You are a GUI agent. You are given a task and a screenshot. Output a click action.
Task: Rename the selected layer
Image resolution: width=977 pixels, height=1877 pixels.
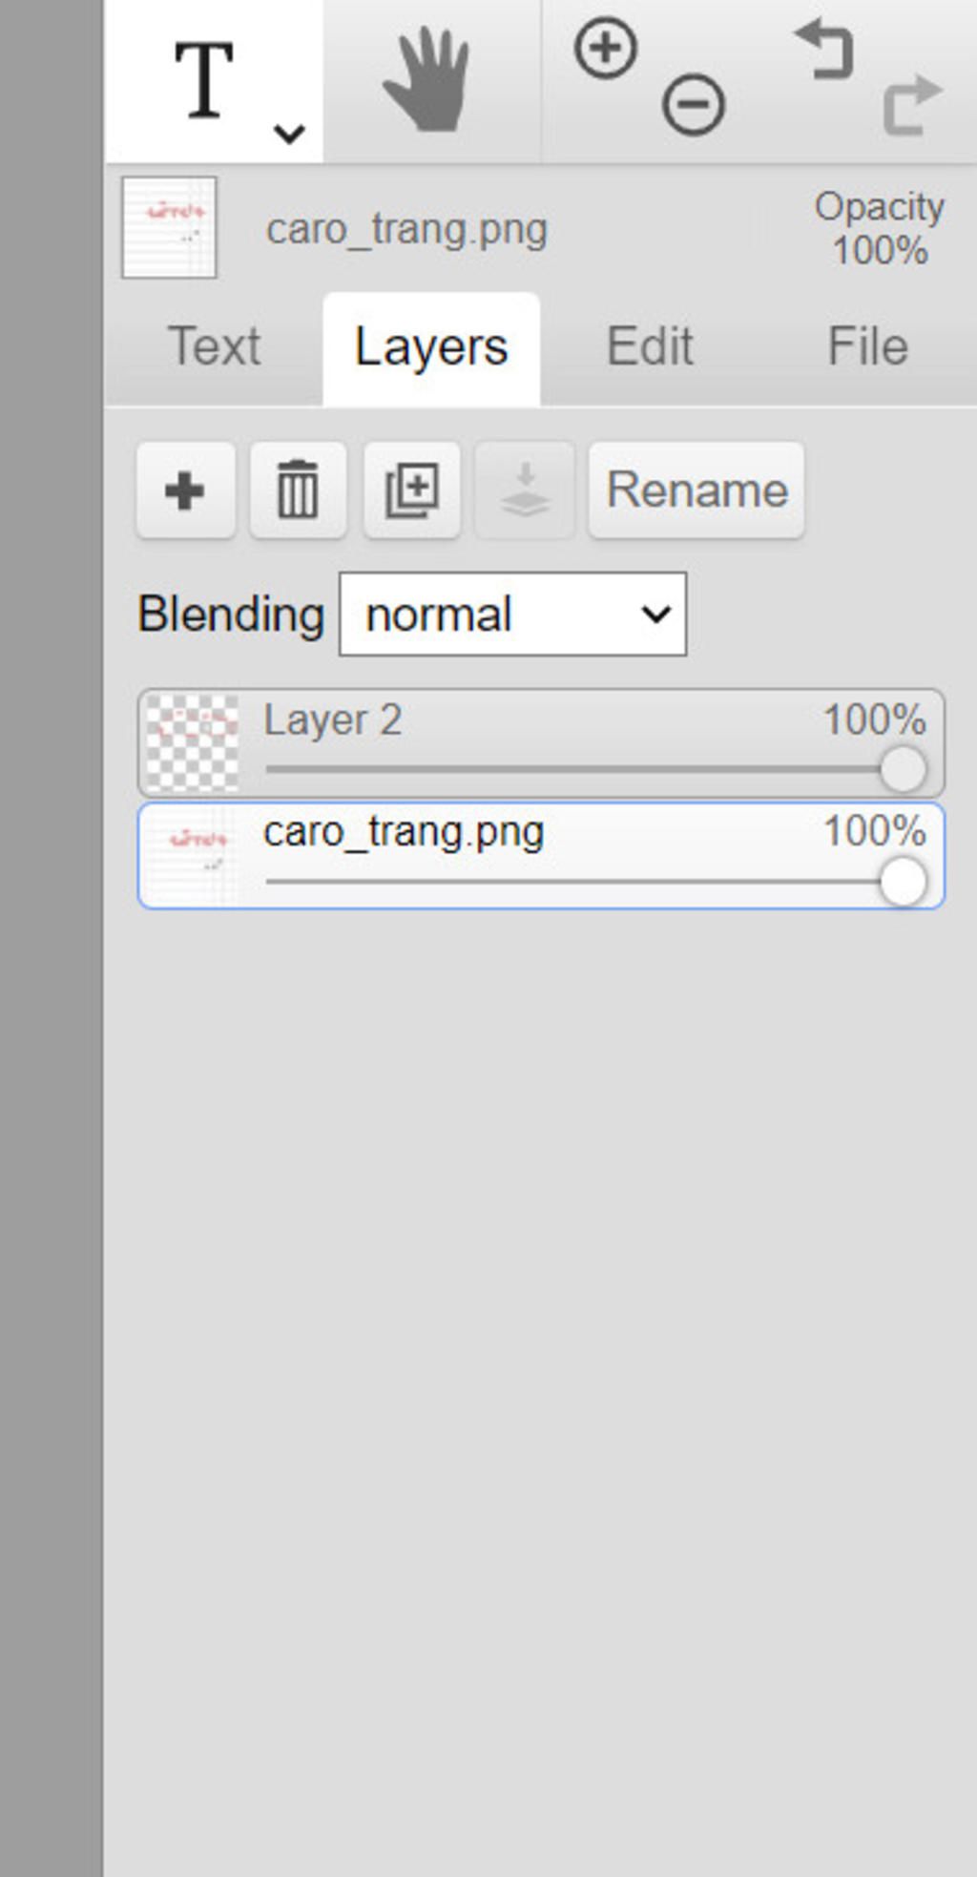(x=696, y=490)
